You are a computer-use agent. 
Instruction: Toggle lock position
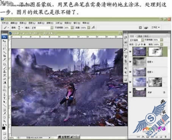142,44
